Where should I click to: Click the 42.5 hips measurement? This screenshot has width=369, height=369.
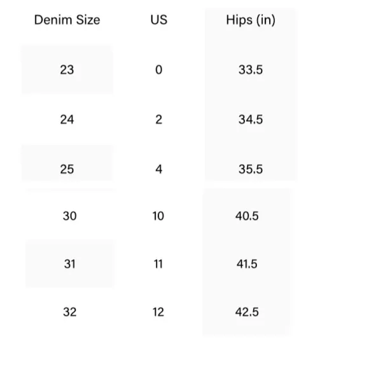[247, 312]
